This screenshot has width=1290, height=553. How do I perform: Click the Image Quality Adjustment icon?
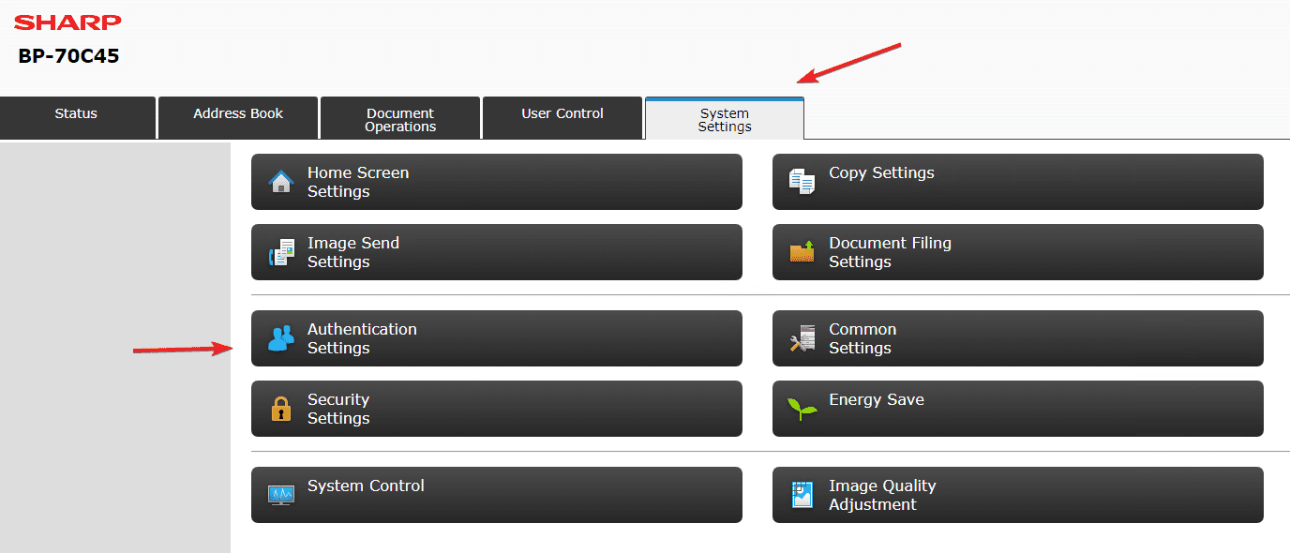[x=802, y=495]
